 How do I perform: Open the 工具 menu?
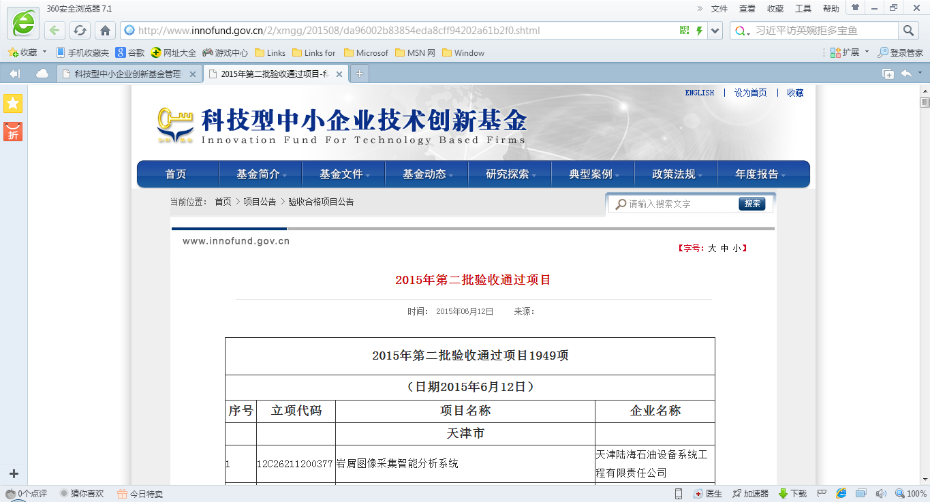[803, 9]
